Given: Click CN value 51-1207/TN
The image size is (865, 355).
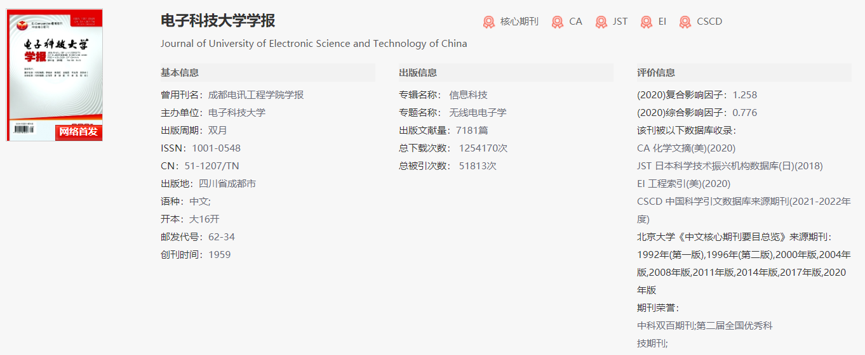Looking at the screenshot, I should pyautogui.click(x=212, y=166).
